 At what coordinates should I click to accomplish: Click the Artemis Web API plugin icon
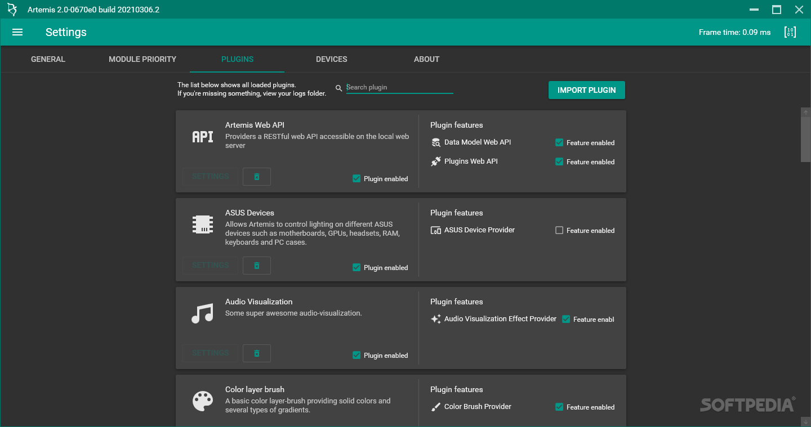pos(203,137)
